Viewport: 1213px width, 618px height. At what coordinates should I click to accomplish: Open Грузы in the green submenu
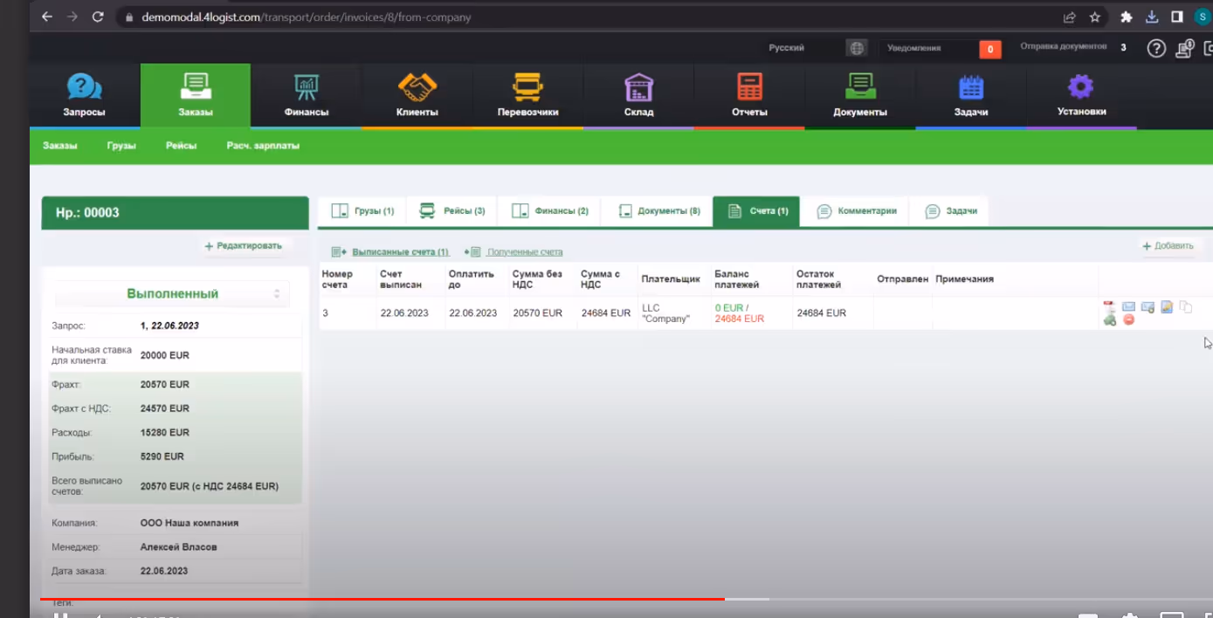[121, 146]
